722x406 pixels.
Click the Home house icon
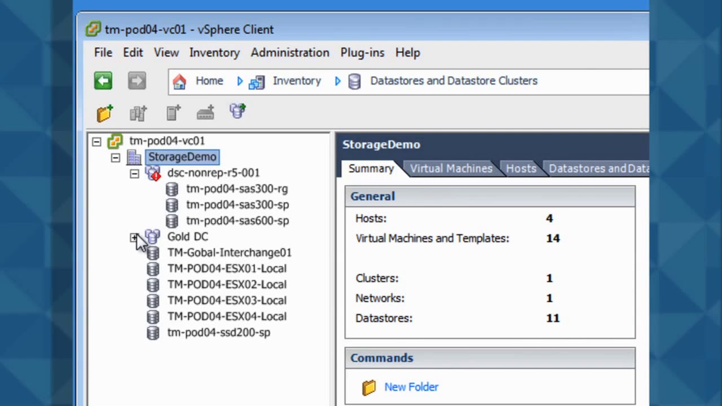pos(179,81)
